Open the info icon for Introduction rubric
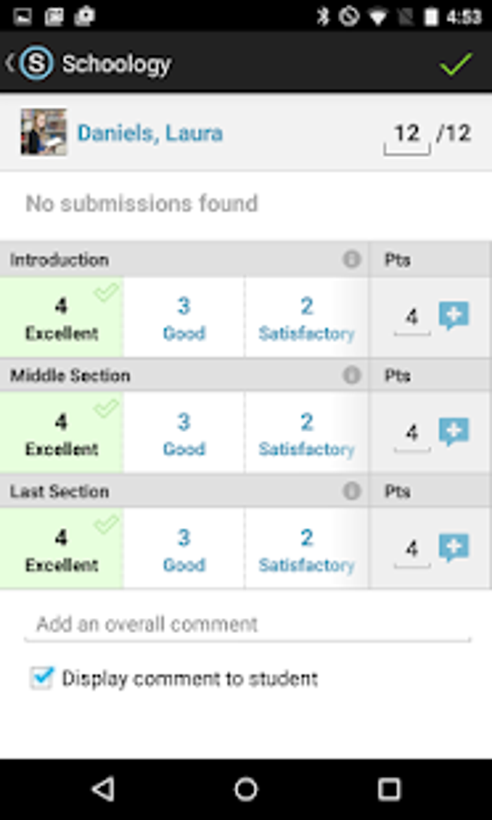The height and width of the screenshot is (820, 492). pyautogui.click(x=352, y=259)
